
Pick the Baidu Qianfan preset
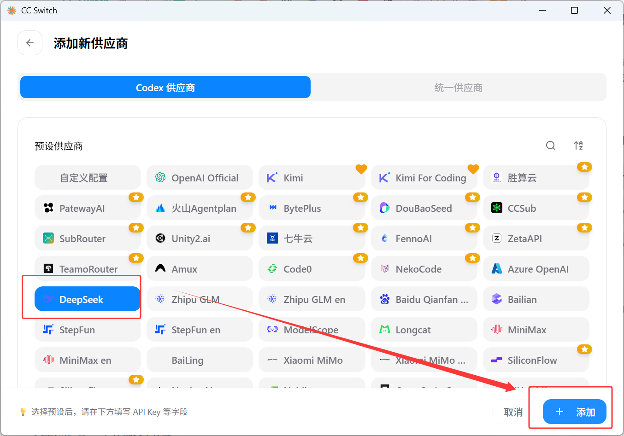coord(424,299)
